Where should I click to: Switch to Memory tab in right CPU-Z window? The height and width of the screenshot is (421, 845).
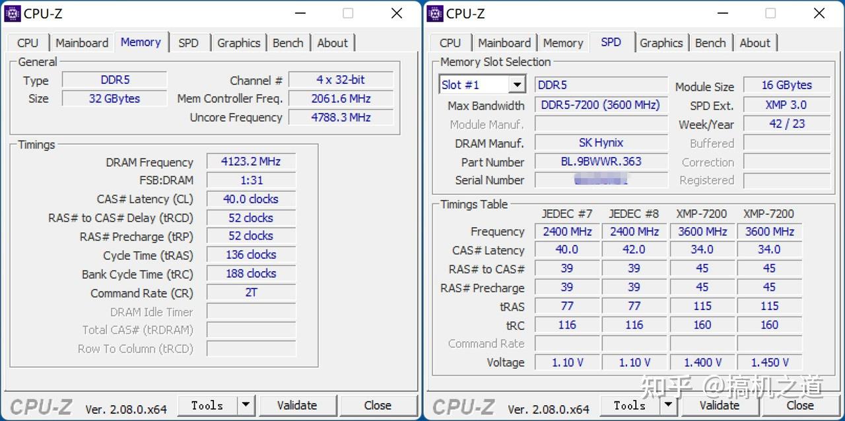(562, 43)
